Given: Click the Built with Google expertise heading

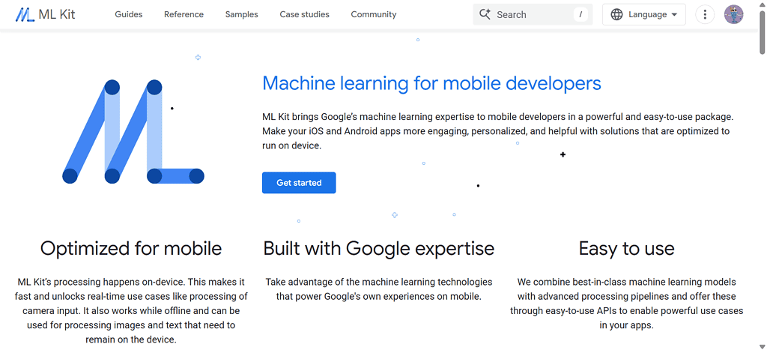Looking at the screenshot, I should point(379,249).
